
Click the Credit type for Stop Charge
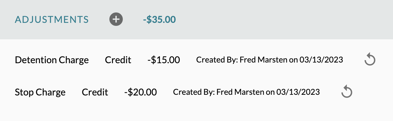click(95, 92)
